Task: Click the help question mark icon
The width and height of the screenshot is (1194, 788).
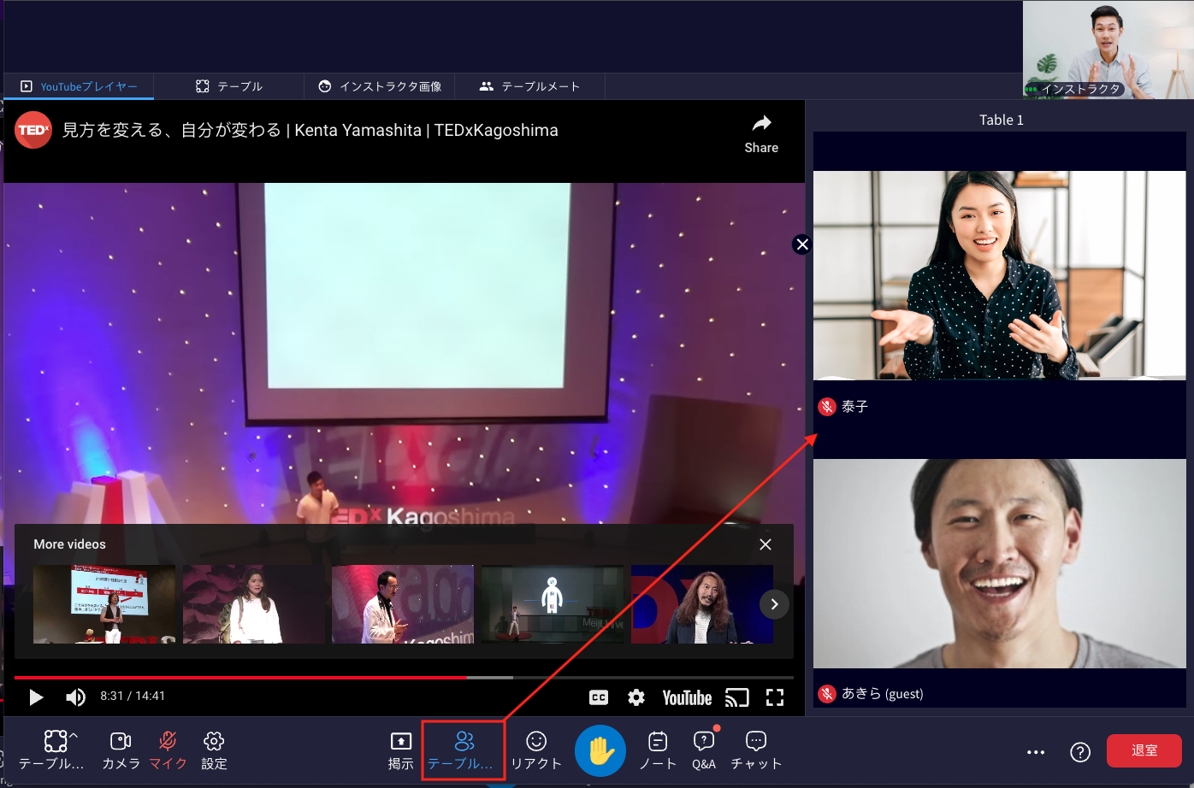Action: coord(1080,752)
